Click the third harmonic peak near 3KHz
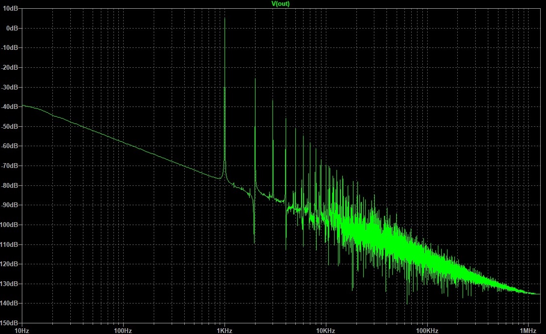The height and width of the screenshot is (334, 546). tap(273, 100)
